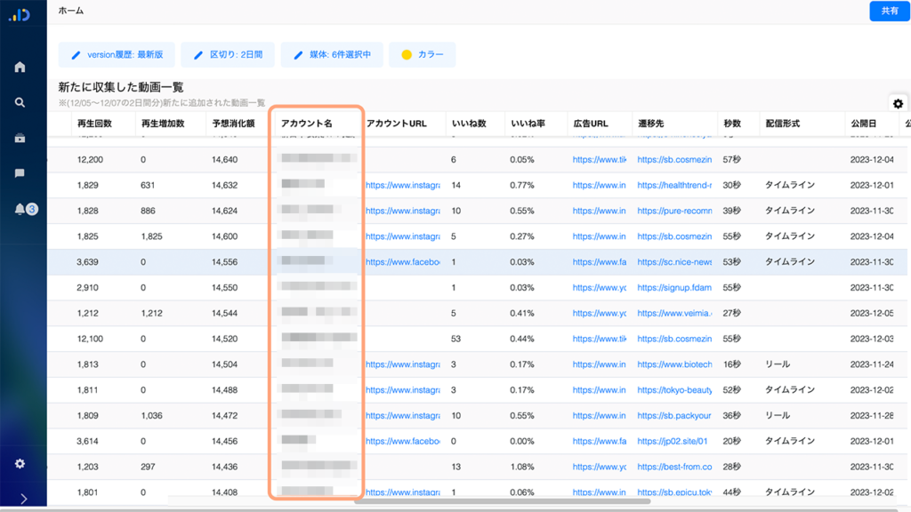Click the 予想消化額 column header
Image resolution: width=911 pixels, height=512 pixels.
pyautogui.click(x=233, y=124)
